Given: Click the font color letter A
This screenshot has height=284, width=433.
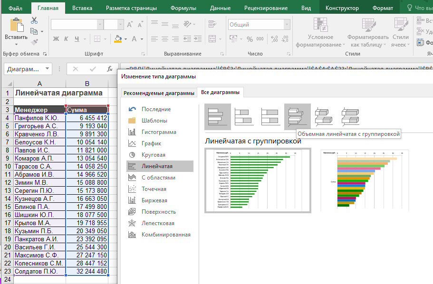Looking at the screenshot, I should pos(134,39).
